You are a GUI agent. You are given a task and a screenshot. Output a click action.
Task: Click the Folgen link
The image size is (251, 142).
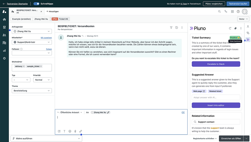click(49, 49)
